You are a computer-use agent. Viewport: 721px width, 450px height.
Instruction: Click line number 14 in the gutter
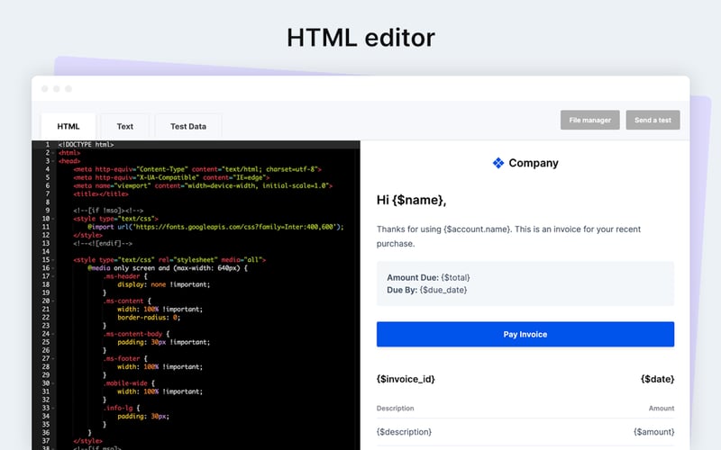[46, 252]
